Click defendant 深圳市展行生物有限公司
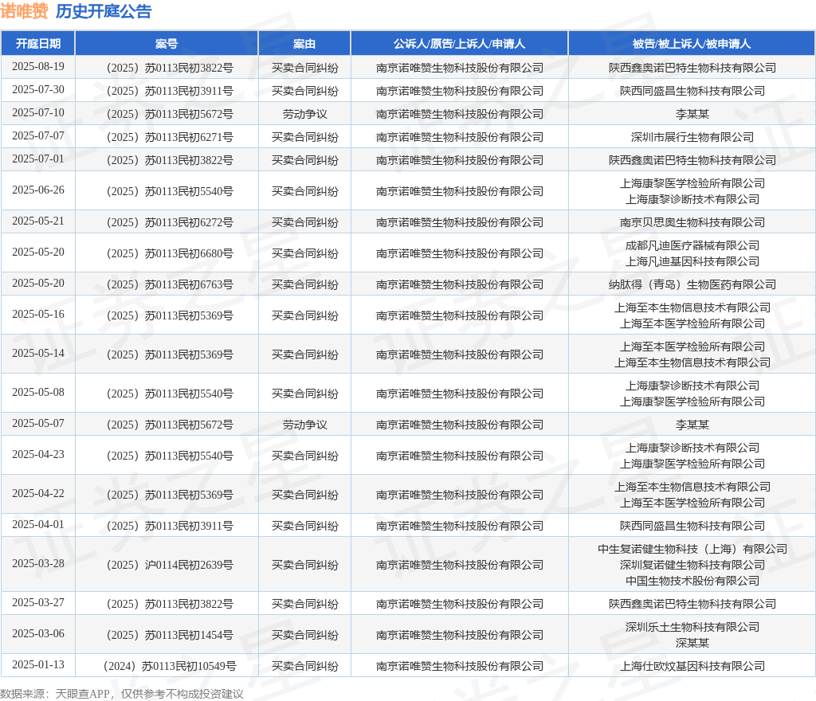Image resolution: width=816 pixels, height=701 pixels. pos(692,137)
